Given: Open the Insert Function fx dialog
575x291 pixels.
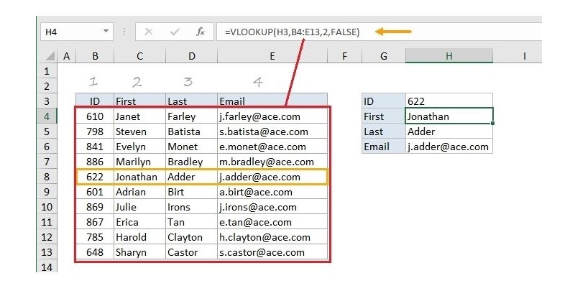Looking at the screenshot, I should (x=201, y=32).
